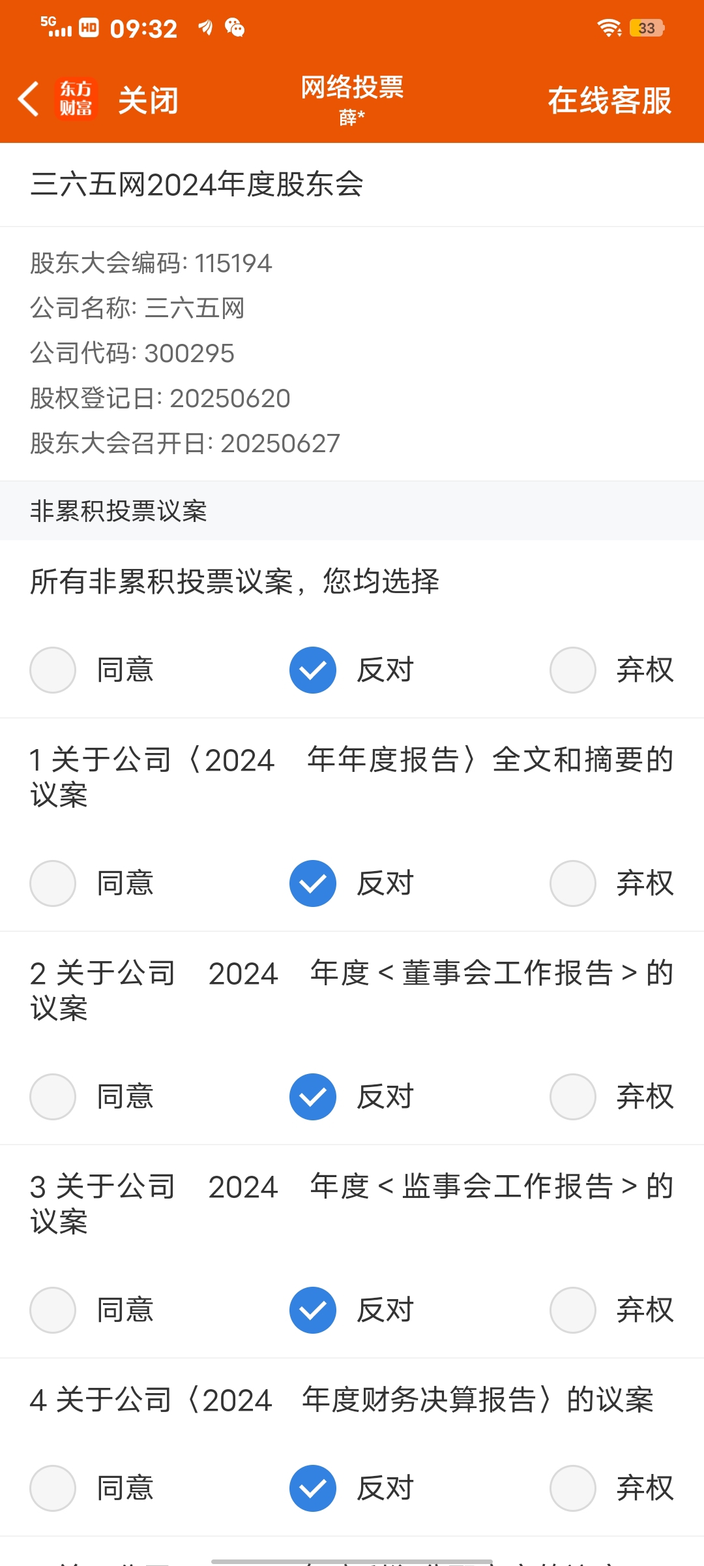
Task: Tap the WeChat status bar icon
Action: pos(235,27)
